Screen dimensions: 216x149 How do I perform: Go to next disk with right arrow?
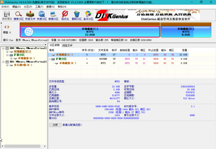click(x=9, y=27)
